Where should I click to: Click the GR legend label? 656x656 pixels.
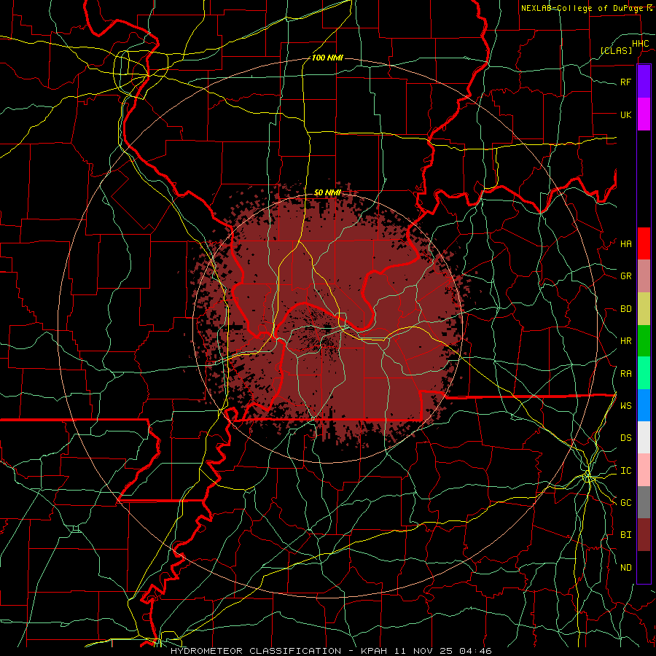(625, 276)
